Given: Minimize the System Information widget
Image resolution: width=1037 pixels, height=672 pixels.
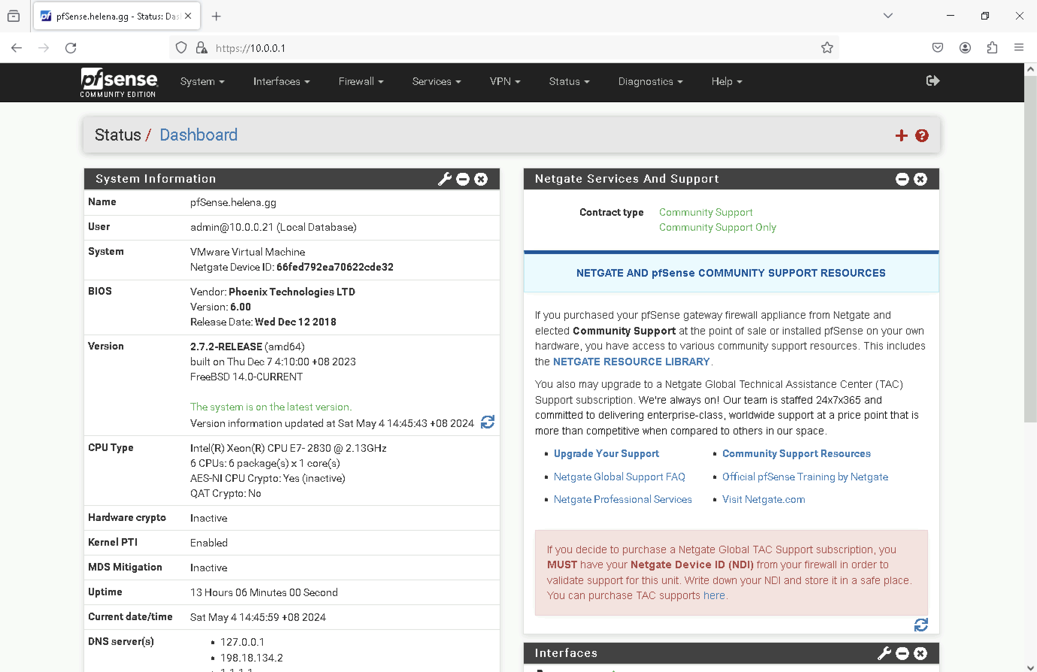Looking at the screenshot, I should click(463, 179).
